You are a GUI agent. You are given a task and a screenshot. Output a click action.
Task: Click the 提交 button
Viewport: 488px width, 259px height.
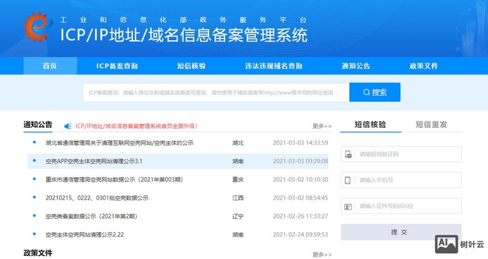coord(401,232)
